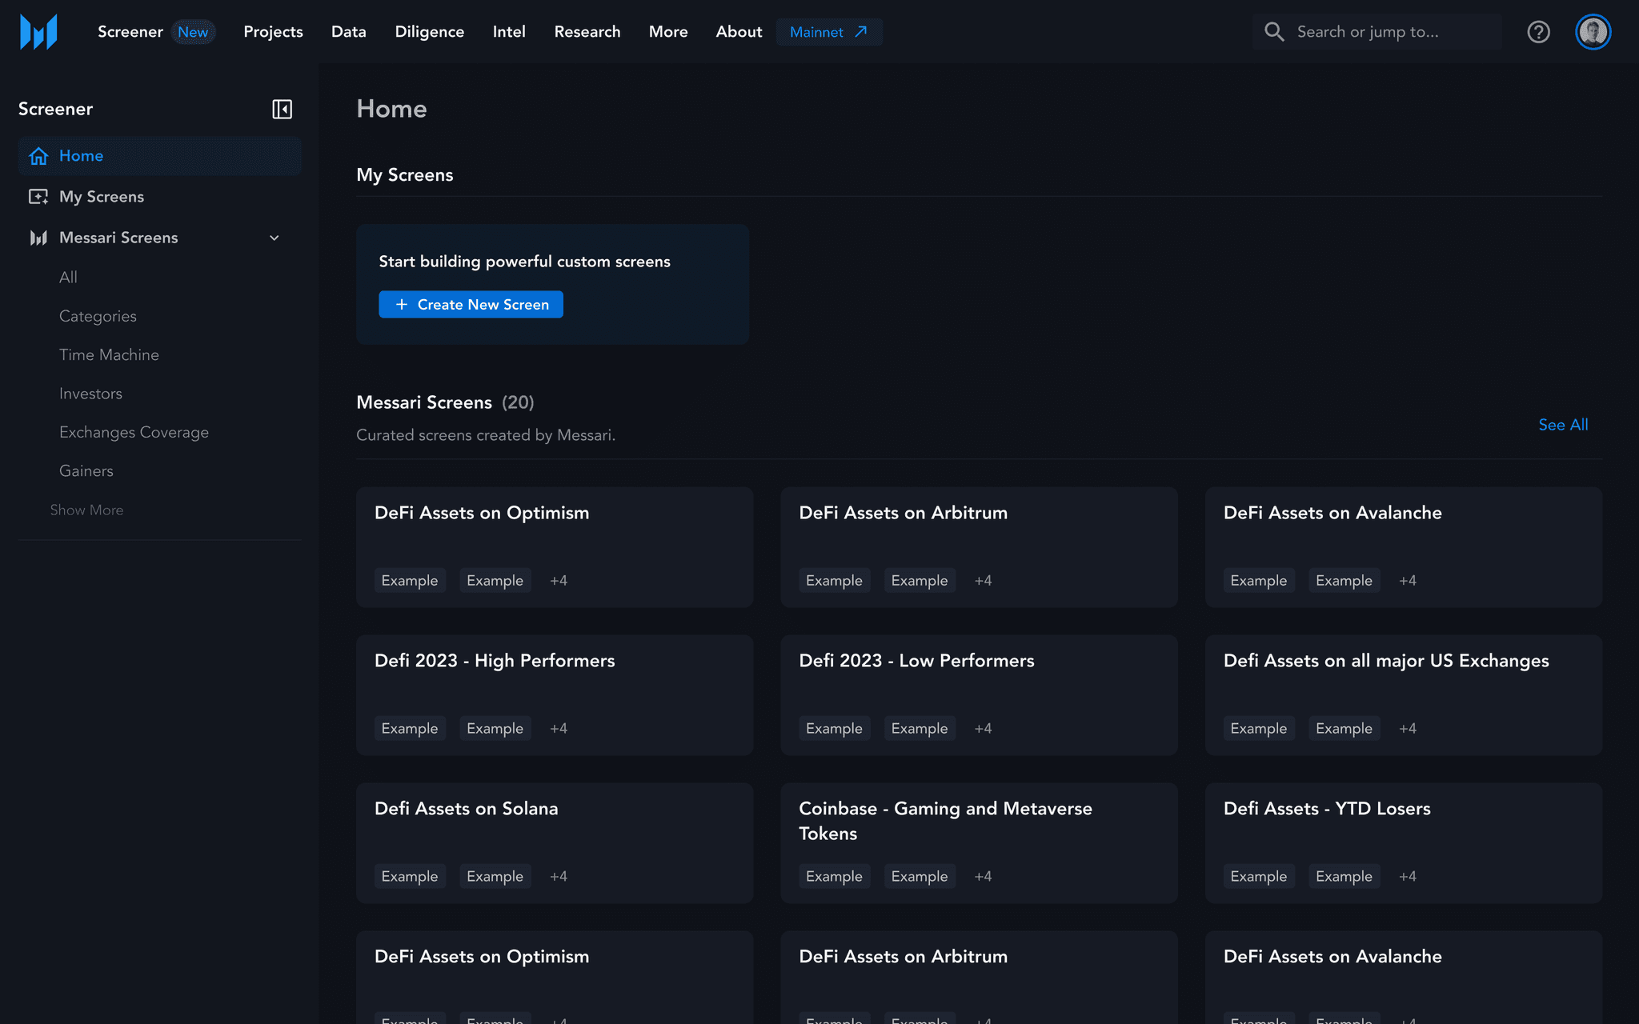Open Defi 2023 - High Performers card

[x=555, y=695]
